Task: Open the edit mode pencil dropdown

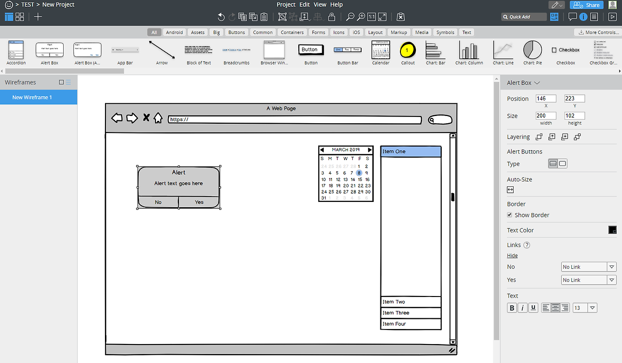Action: point(557,5)
